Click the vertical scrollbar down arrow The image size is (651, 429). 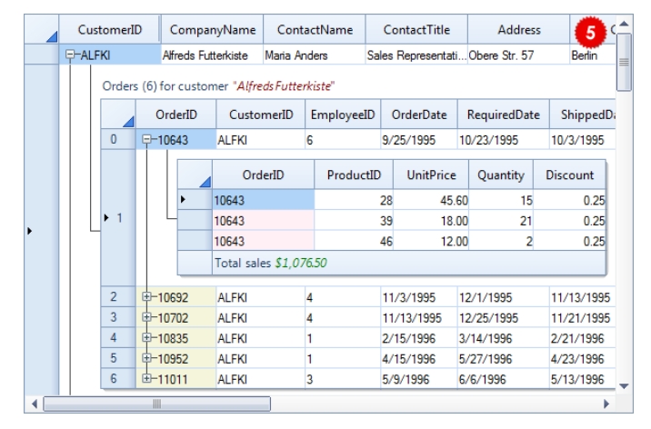(x=624, y=385)
